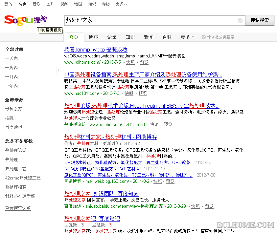Select the 论坛 result tab
Viewport: 277px width, 233px height.
click(x=112, y=37)
